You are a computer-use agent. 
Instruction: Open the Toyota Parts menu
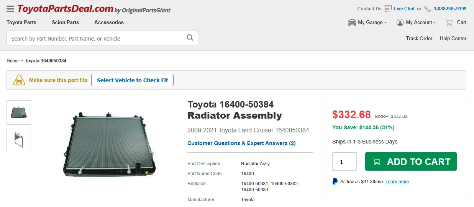21,23
